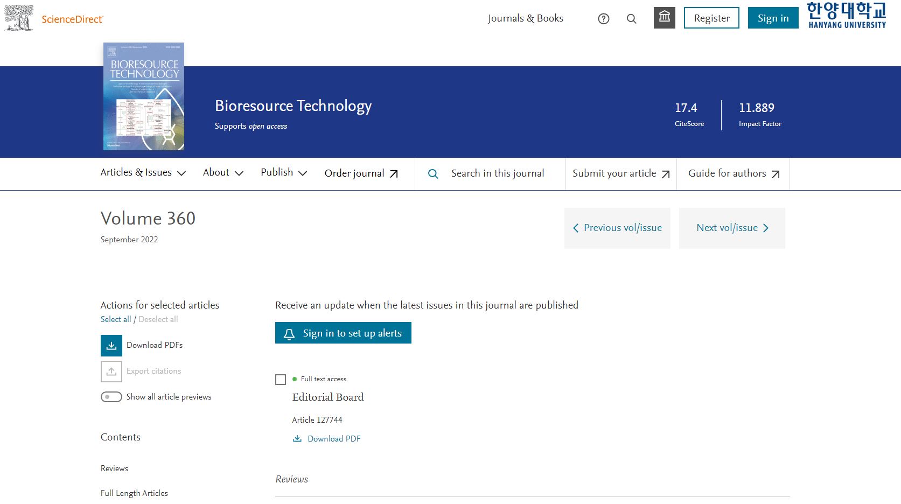Click the Download PDFs icon button

pos(111,346)
